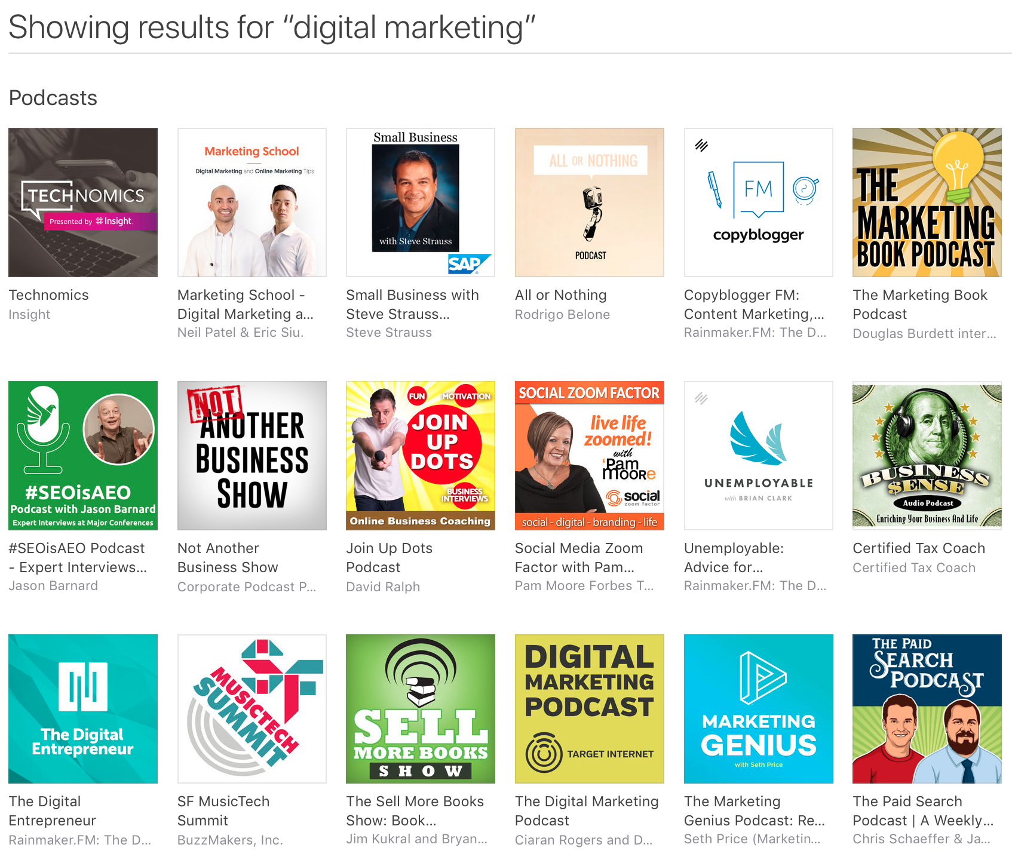Open the Marketing School podcast artwork

pos(252,202)
